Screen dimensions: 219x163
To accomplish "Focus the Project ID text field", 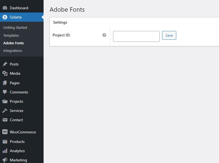I will click(136, 36).
